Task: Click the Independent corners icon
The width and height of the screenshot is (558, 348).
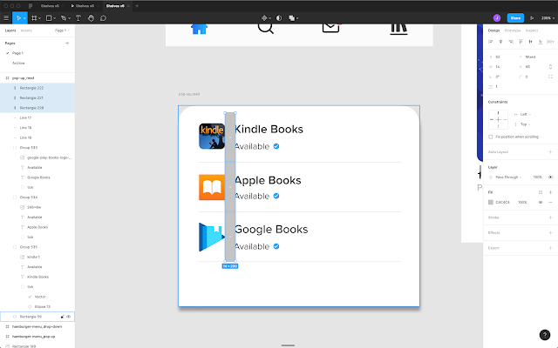Action: point(550,77)
